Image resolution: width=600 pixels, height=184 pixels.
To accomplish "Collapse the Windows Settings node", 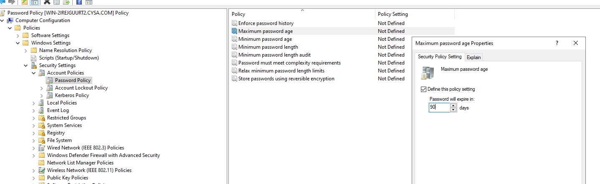I will 18,43.
